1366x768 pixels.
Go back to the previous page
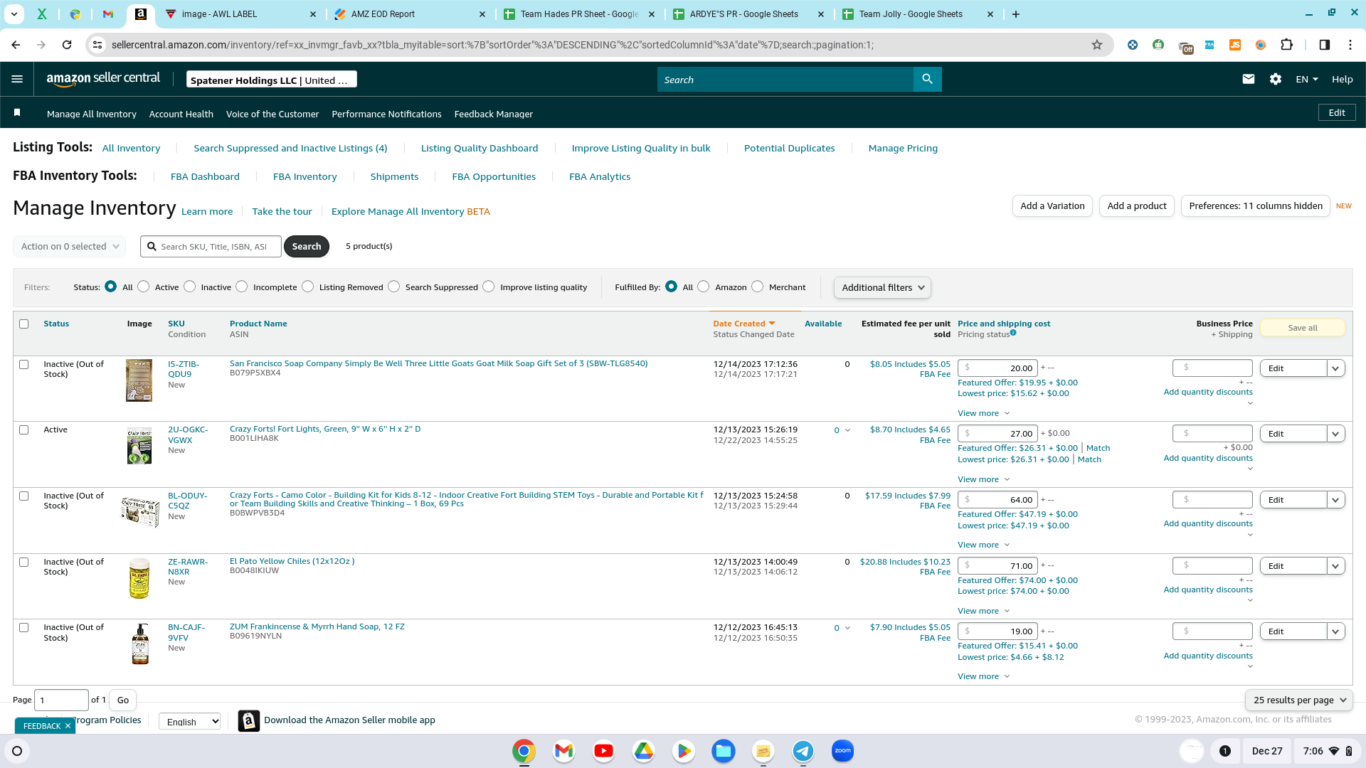click(x=16, y=45)
